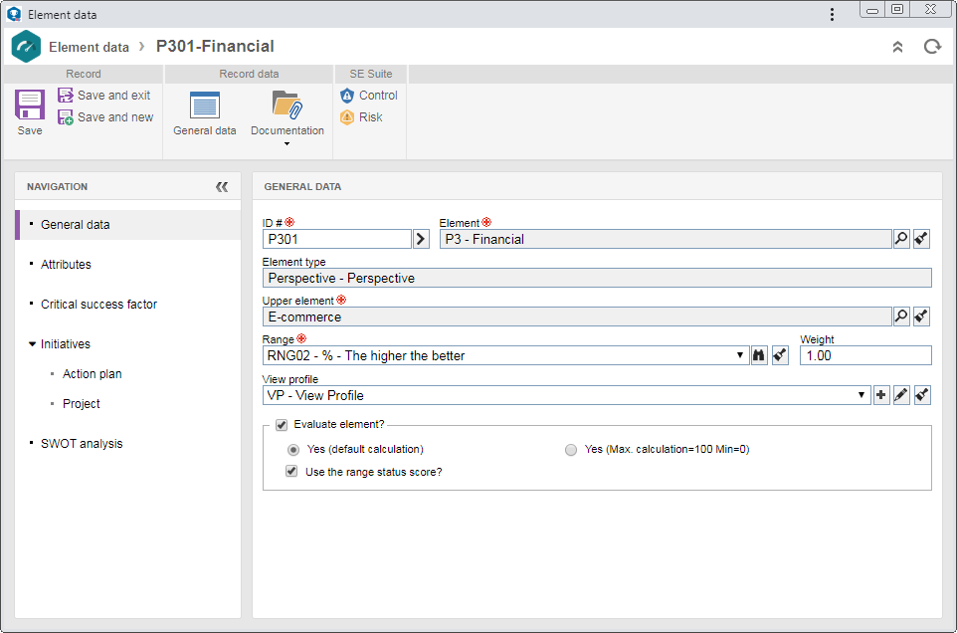
Task: Open Project under Initiatives
Action: point(82,403)
